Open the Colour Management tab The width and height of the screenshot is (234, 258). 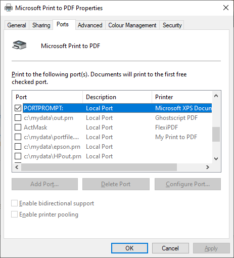pos(132,25)
